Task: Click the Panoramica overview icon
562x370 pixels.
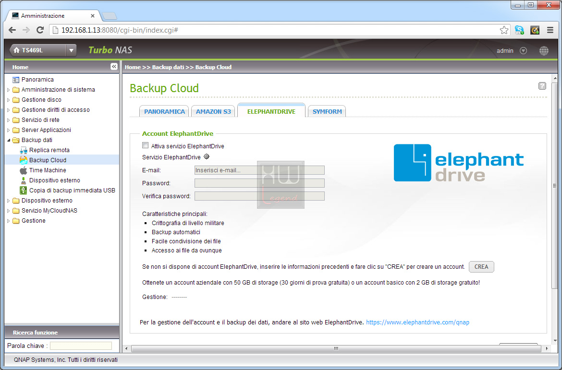Action: (x=16, y=80)
